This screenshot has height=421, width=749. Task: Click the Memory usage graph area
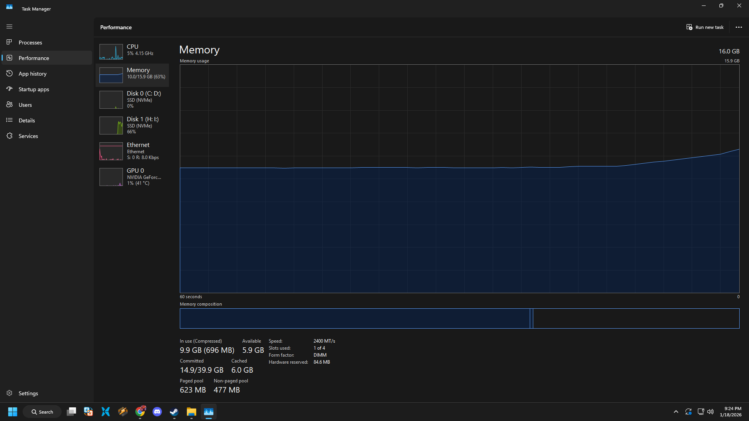459,179
